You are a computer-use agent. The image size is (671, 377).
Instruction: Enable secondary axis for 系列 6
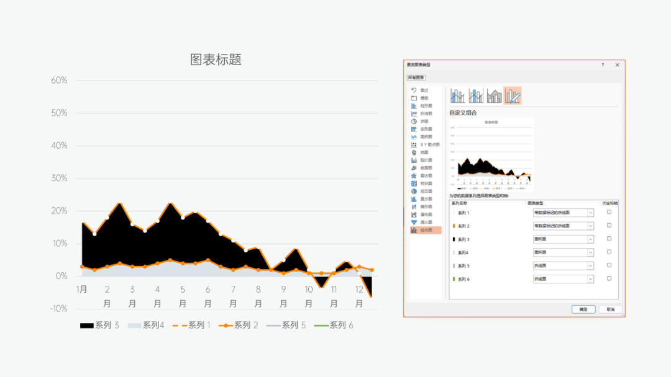tap(609, 278)
